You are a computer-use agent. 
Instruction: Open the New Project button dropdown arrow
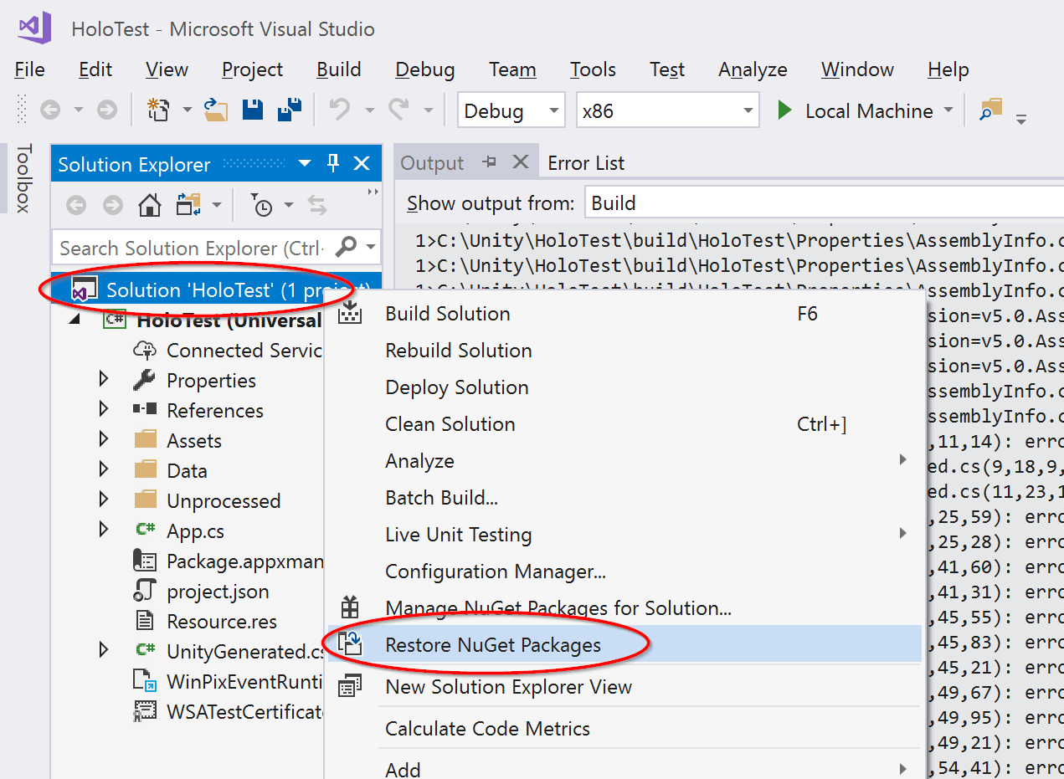[187, 110]
